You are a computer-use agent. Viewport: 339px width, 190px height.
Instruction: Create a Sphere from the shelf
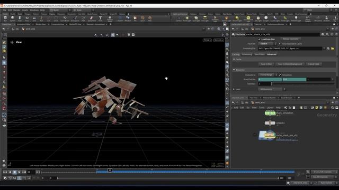[x=13, y=18]
